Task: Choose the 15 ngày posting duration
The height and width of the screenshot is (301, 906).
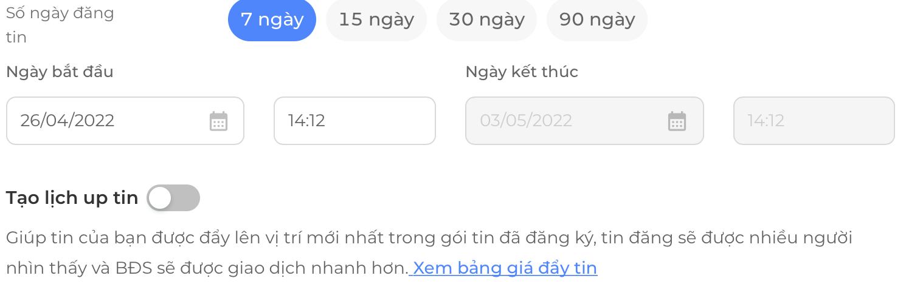Action: click(x=376, y=20)
